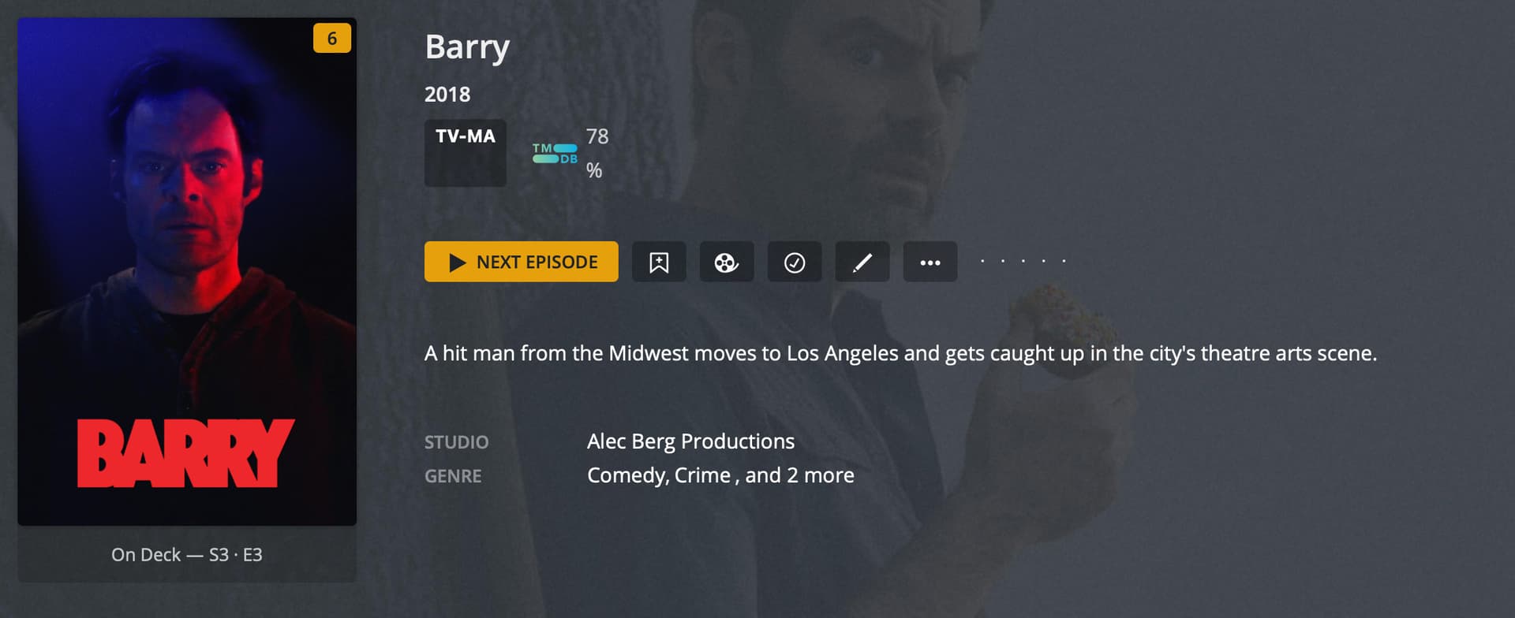The height and width of the screenshot is (618, 1515).
Task: Expand genres via "and 2 more"
Action: click(x=799, y=475)
